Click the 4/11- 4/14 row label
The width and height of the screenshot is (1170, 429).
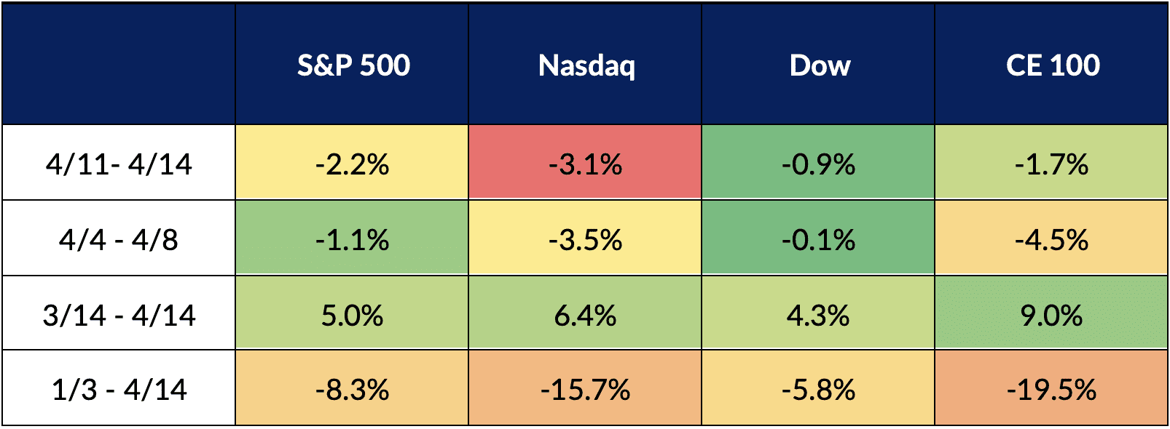pos(119,164)
